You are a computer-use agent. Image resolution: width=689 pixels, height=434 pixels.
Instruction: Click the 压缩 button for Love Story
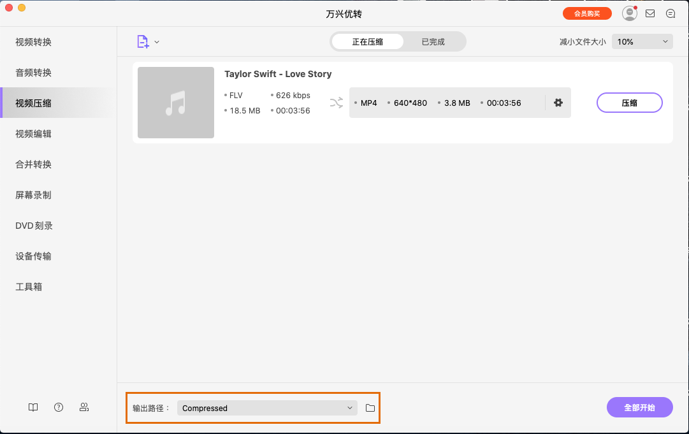click(x=629, y=103)
